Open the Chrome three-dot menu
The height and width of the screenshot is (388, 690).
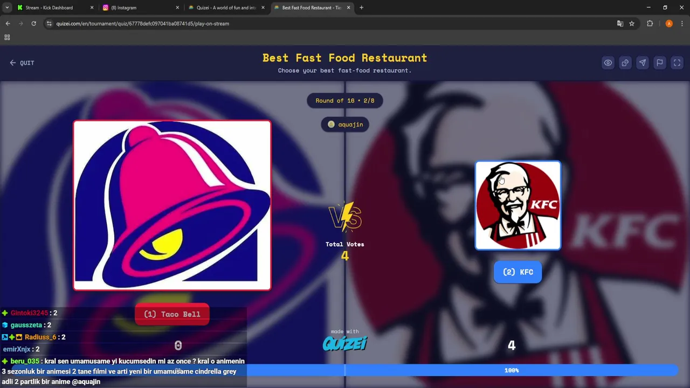(682, 24)
